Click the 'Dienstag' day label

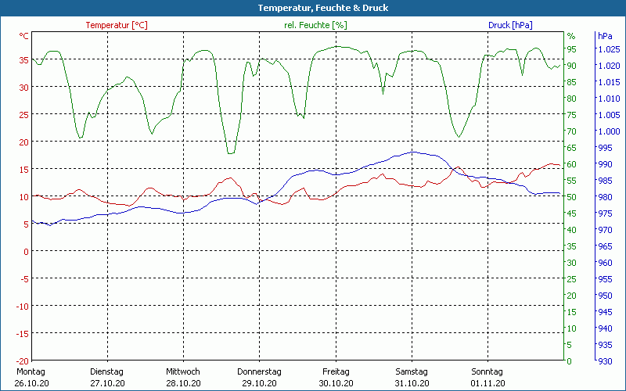[106, 371]
